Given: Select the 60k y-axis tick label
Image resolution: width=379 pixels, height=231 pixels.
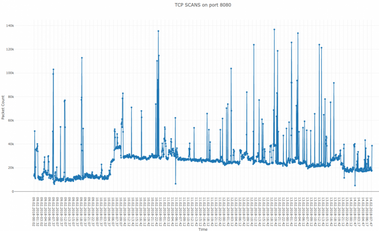Looking at the screenshot, I should tap(11, 120).
